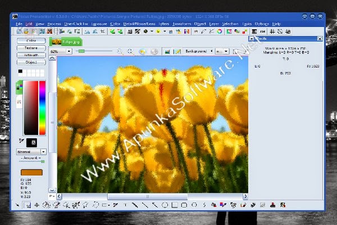Viewport: 337px width, 225px height.
Task: Switch to the swatches grid side tab
Action: click(x=19, y=102)
